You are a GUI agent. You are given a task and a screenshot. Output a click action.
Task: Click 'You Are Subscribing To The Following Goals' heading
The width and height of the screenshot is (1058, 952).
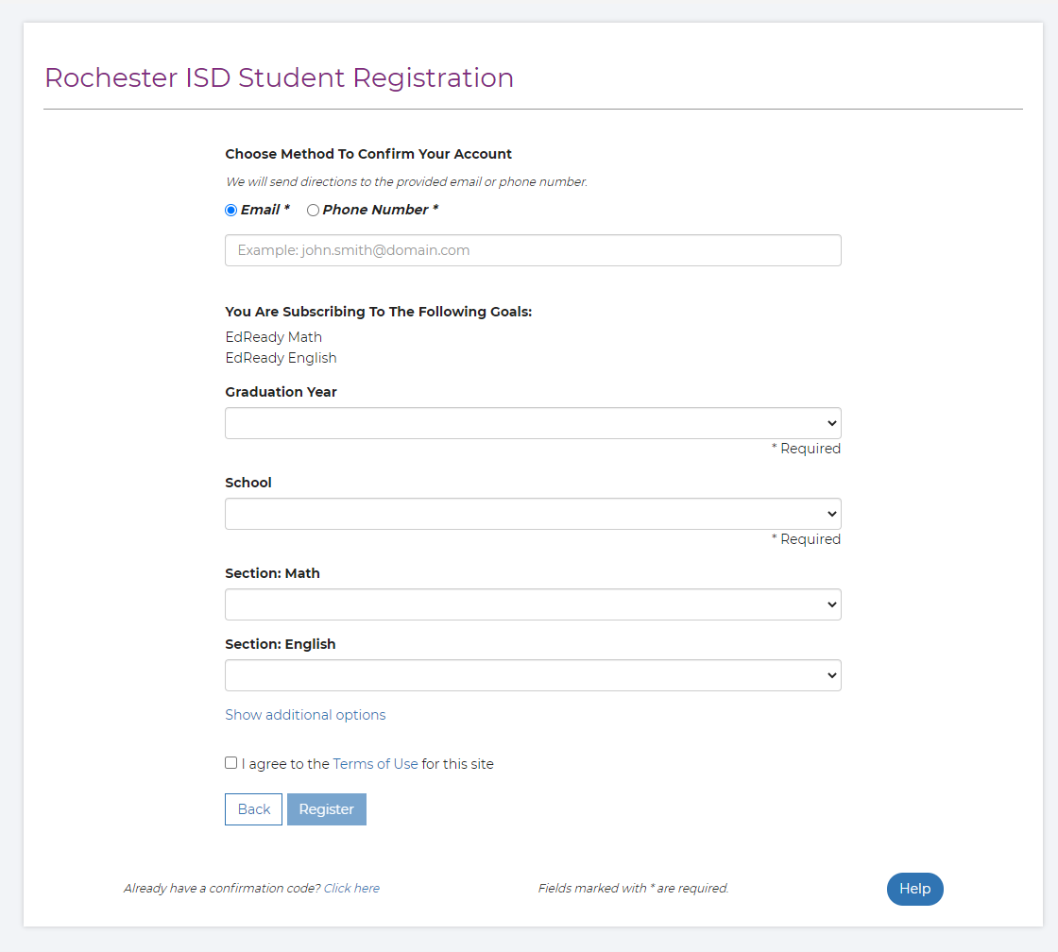coord(379,312)
